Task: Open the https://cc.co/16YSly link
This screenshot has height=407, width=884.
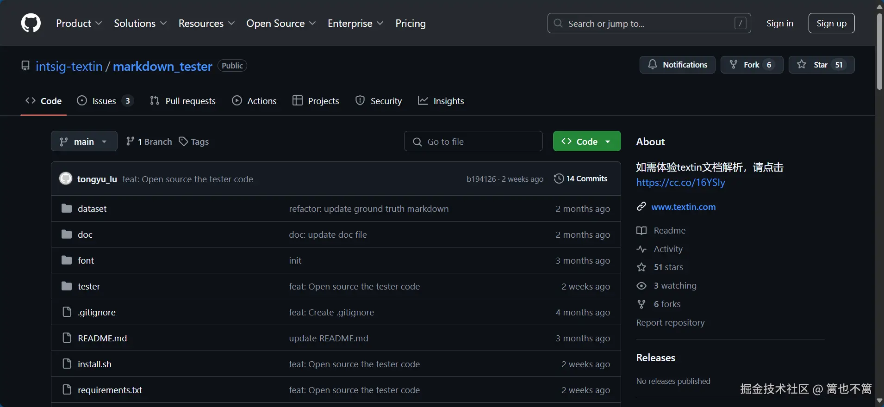Action: pos(680,182)
